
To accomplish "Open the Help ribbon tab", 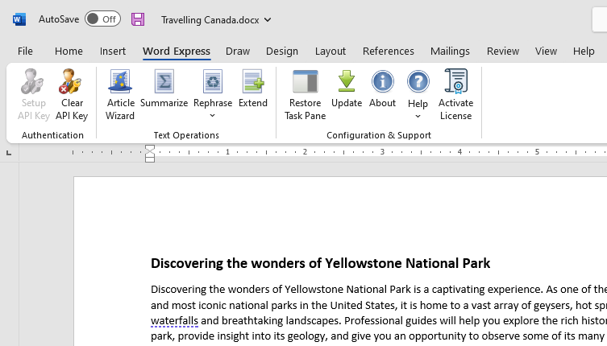I will click(x=584, y=51).
